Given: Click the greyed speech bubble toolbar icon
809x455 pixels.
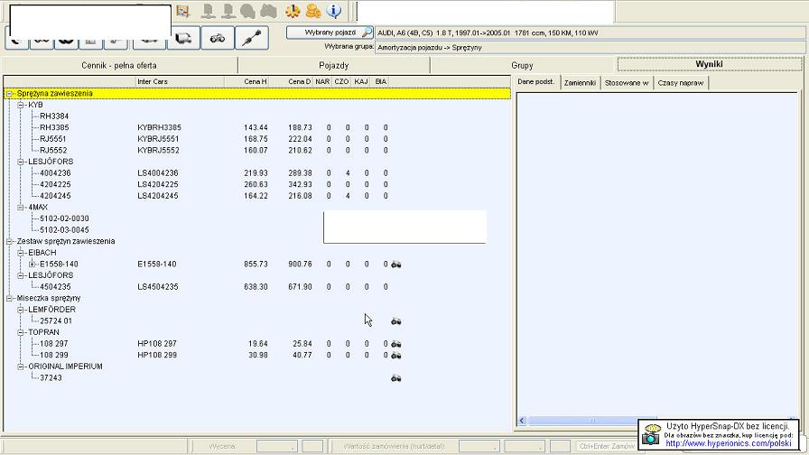Looking at the screenshot, I should click(x=247, y=11).
